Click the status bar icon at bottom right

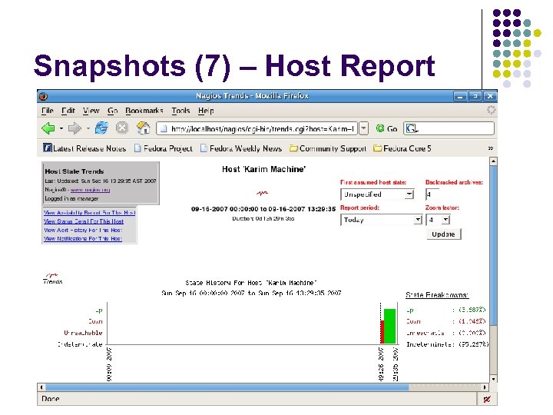click(x=487, y=399)
